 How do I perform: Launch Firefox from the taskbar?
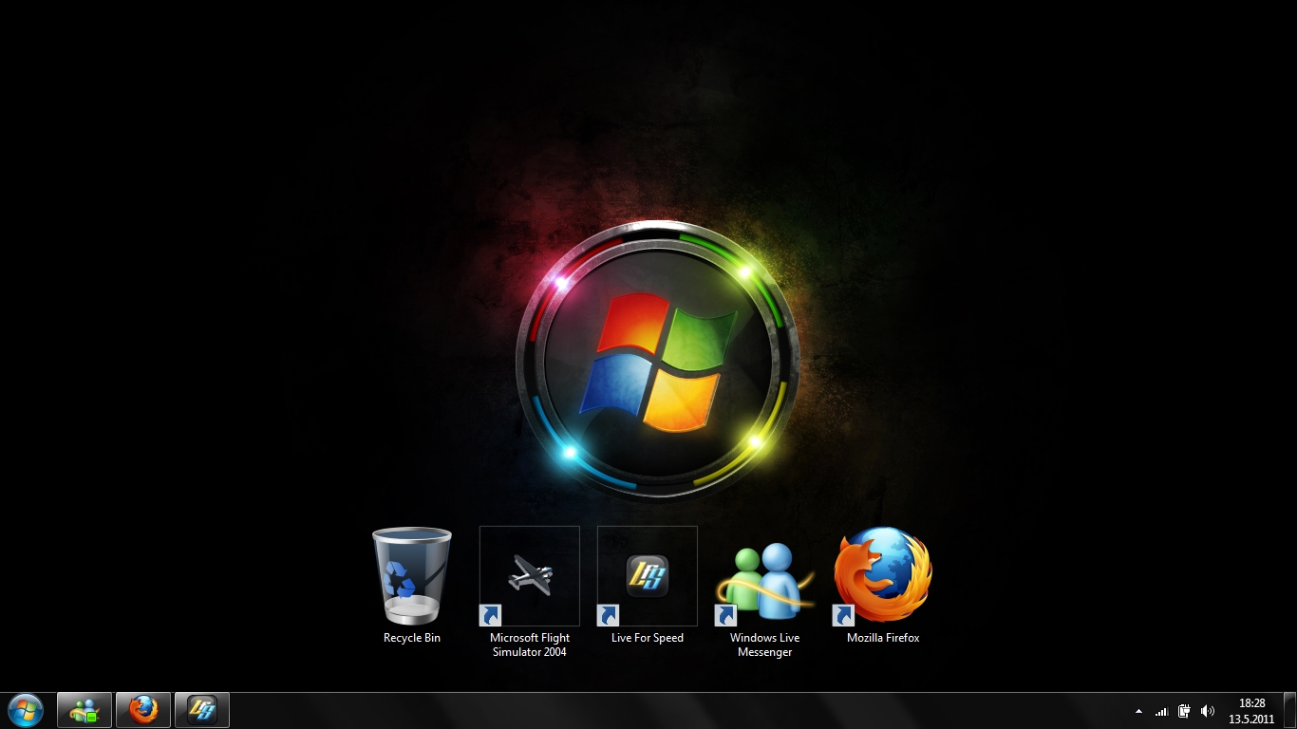pos(143,710)
